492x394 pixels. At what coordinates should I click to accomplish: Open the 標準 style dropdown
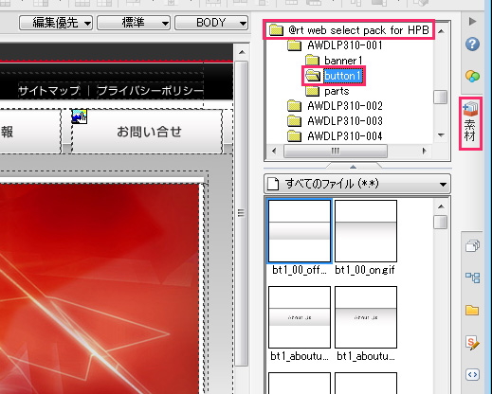[134, 23]
